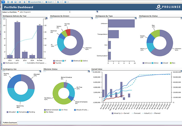The image size is (182, 126).
Task: Click the V11 bar in Workspaces By Type
Action: point(109,45)
